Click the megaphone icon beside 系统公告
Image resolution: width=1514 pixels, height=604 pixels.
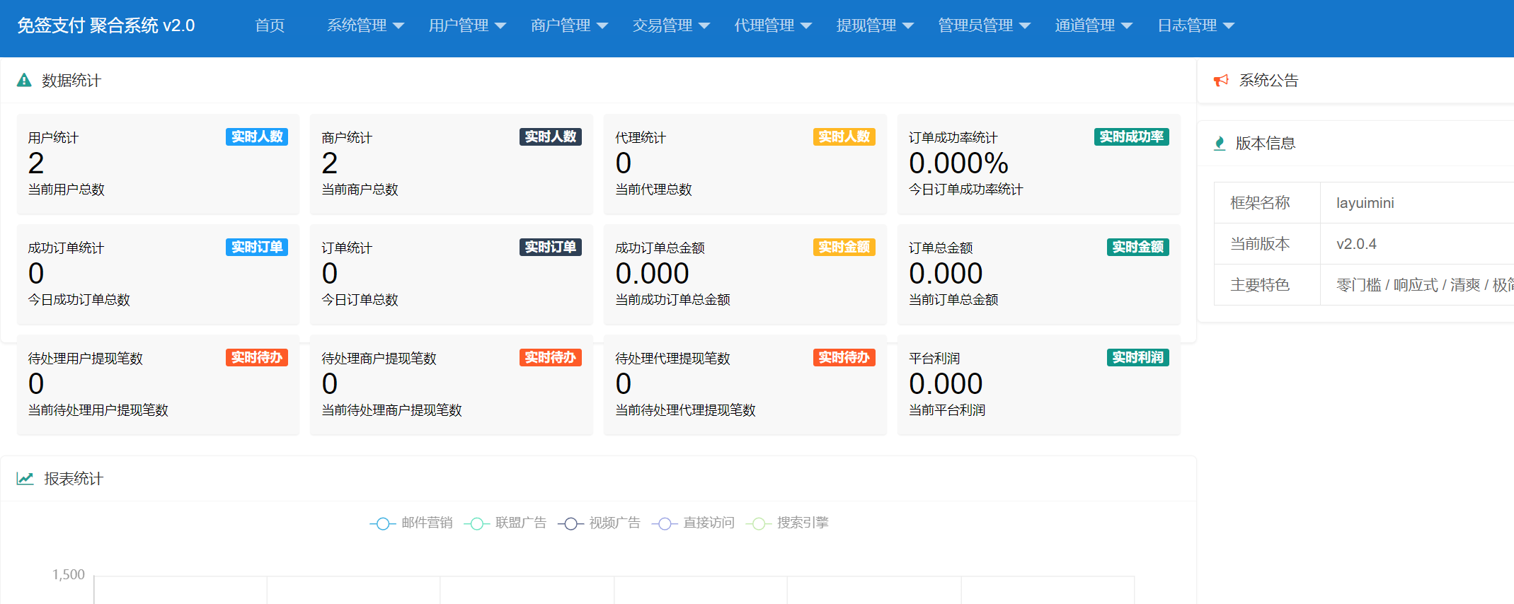[x=1221, y=81]
